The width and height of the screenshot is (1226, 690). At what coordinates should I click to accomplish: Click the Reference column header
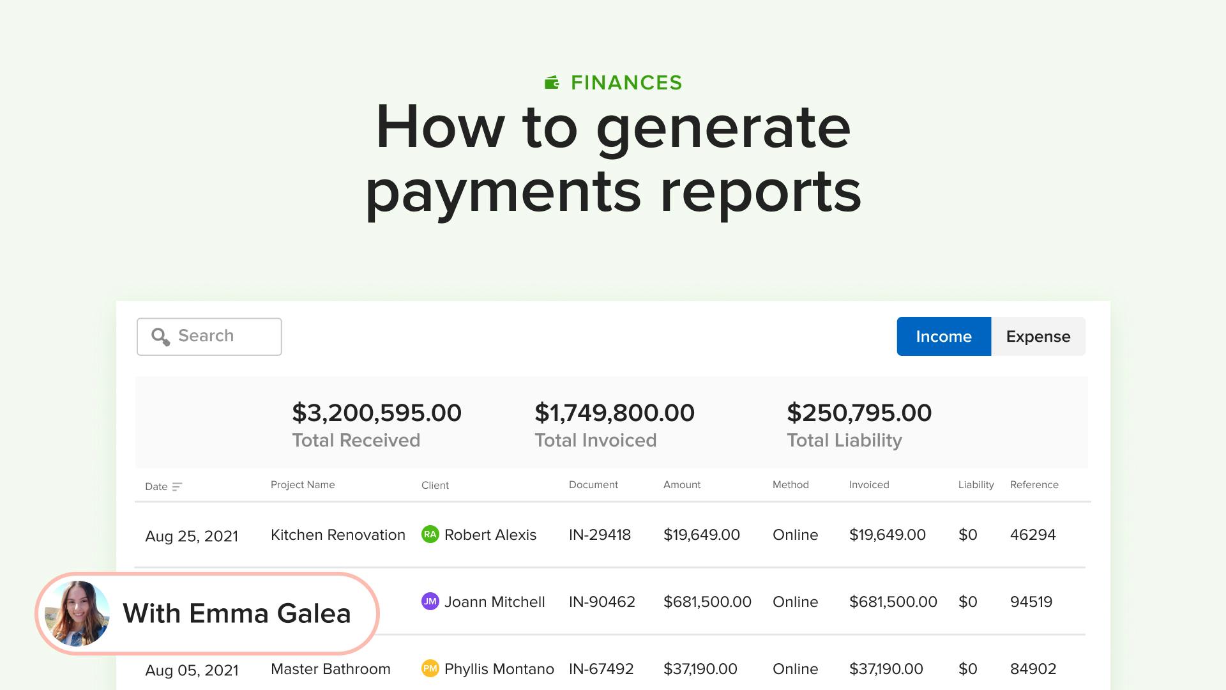click(1034, 485)
